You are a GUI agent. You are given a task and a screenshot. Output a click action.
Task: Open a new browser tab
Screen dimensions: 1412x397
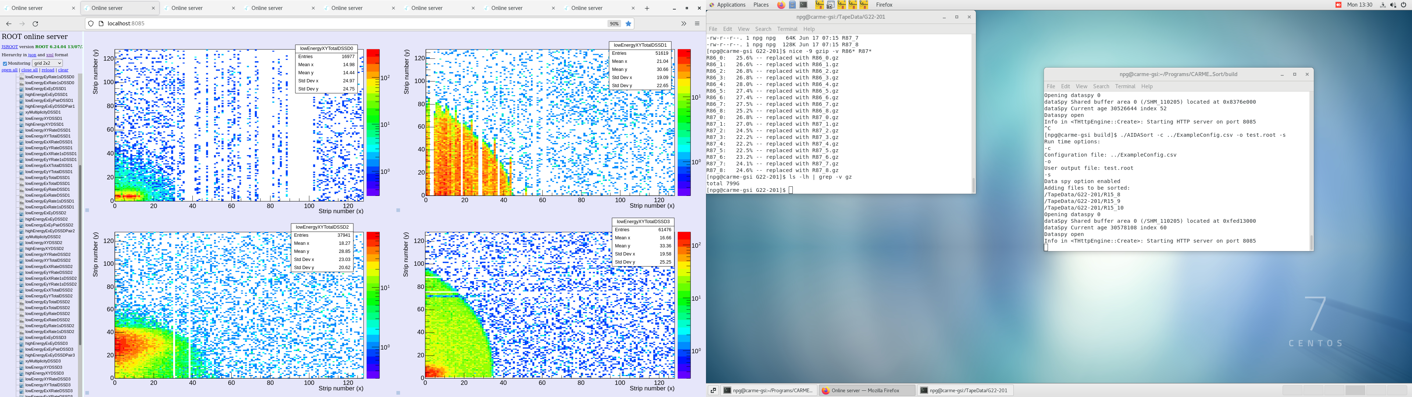(647, 8)
